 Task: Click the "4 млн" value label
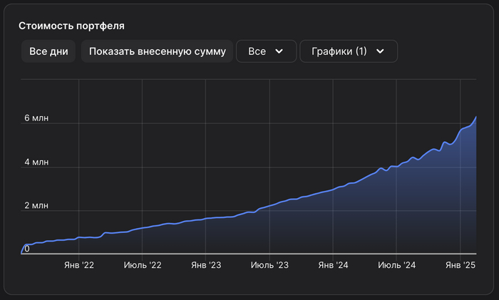point(36,162)
